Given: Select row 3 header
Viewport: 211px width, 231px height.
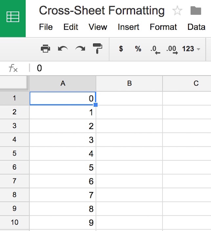Looking at the screenshot, I should 14,126.
